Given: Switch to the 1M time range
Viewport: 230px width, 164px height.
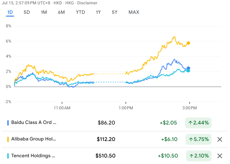Looking at the screenshot, I should 44,12.
